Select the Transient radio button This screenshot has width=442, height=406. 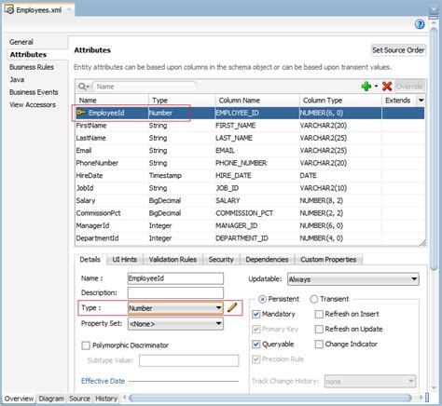click(314, 299)
